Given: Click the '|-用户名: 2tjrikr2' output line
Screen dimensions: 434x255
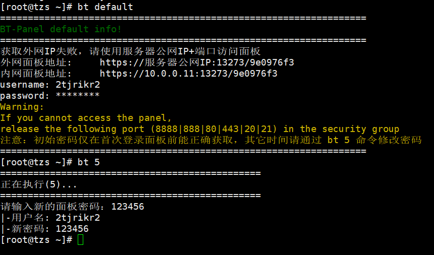Looking at the screenshot, I should [x=50, y=218].
